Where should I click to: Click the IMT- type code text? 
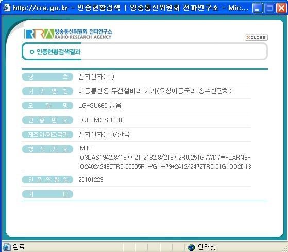[x=164, y=157]
